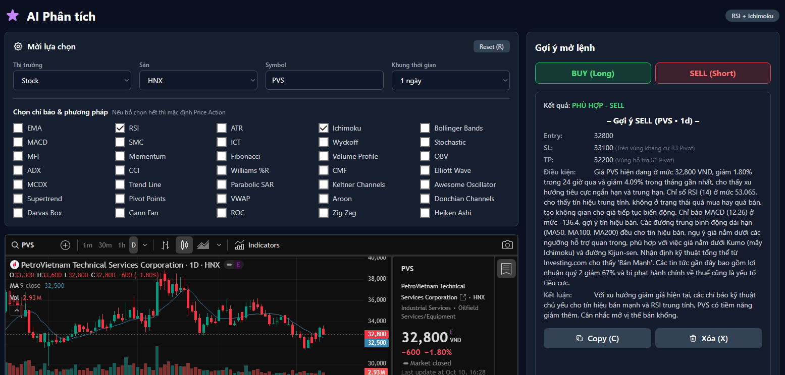Click the Reset (R) button
785x375 pixels.
pyautogui.click(x=492, y=46)
